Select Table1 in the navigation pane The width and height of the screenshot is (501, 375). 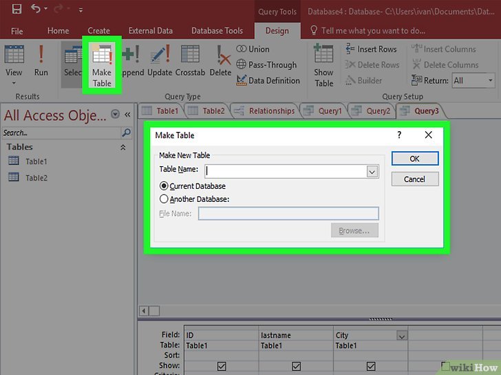[28, 161]
